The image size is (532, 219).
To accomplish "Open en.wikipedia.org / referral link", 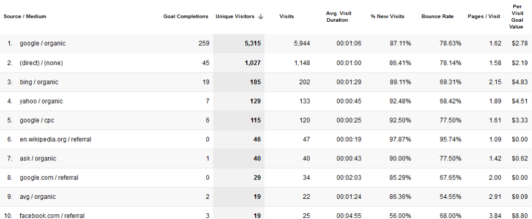I will point(55,139).
